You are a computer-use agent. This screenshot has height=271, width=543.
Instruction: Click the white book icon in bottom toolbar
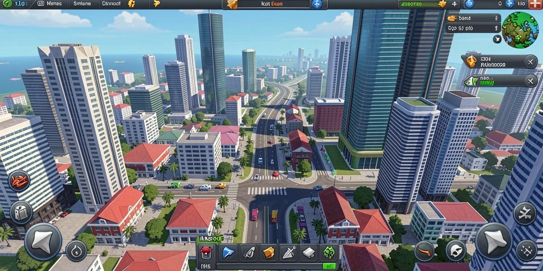coord(309,252)
